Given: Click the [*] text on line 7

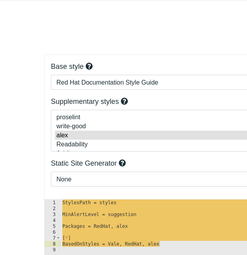Looking at the screenshot, I should (67, 238).
